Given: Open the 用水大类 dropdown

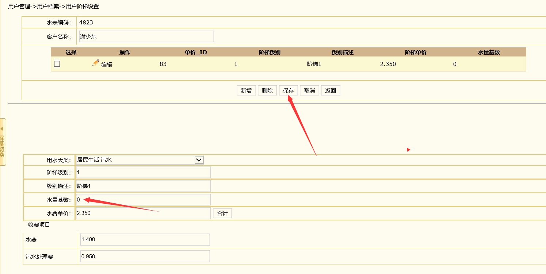Looking at the screenshot, I should [x=199, y=160].
